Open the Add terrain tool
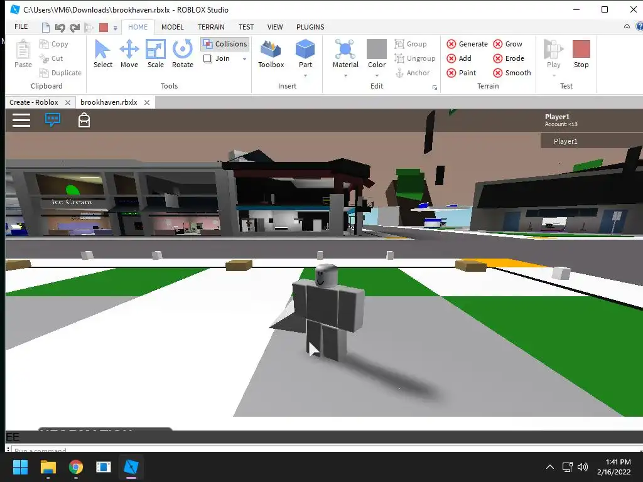643x482 pixels. [x=459, y=58]
